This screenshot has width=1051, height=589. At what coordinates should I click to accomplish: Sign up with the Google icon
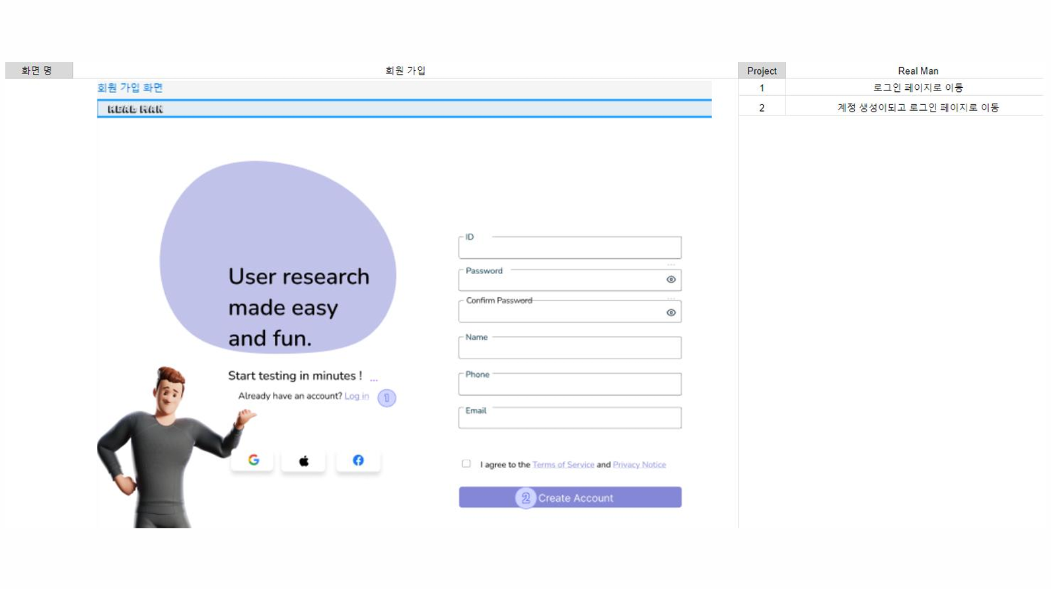click(x=253, y=460)
